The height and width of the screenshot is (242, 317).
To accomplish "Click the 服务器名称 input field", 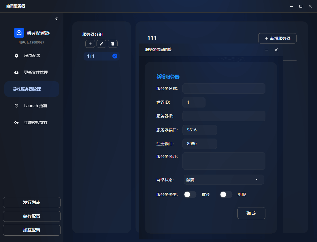I will point(224,88).
